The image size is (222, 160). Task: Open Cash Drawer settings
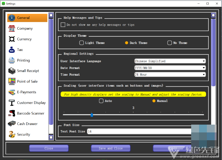point(27,124)
